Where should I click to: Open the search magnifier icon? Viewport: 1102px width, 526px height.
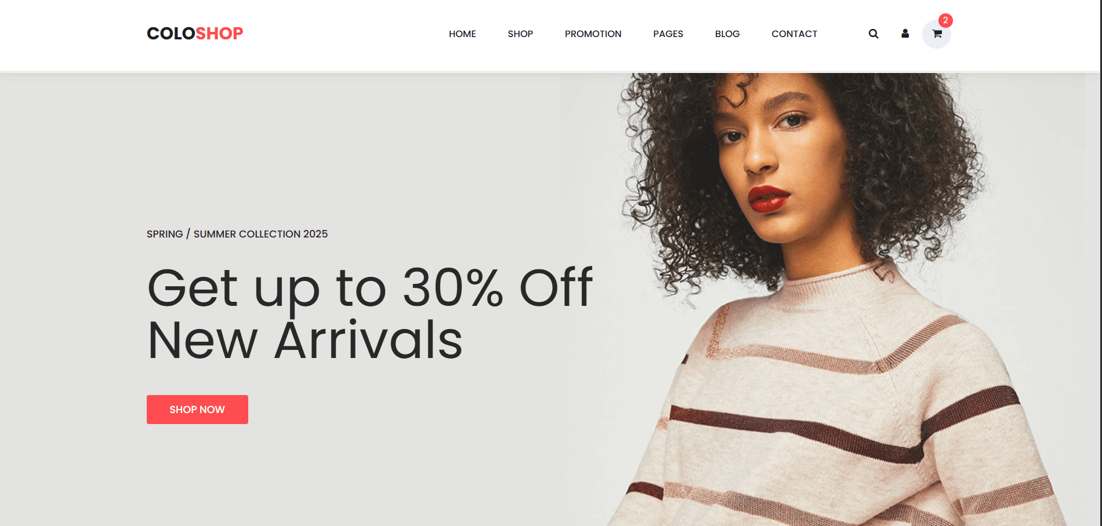pos(873,34)
